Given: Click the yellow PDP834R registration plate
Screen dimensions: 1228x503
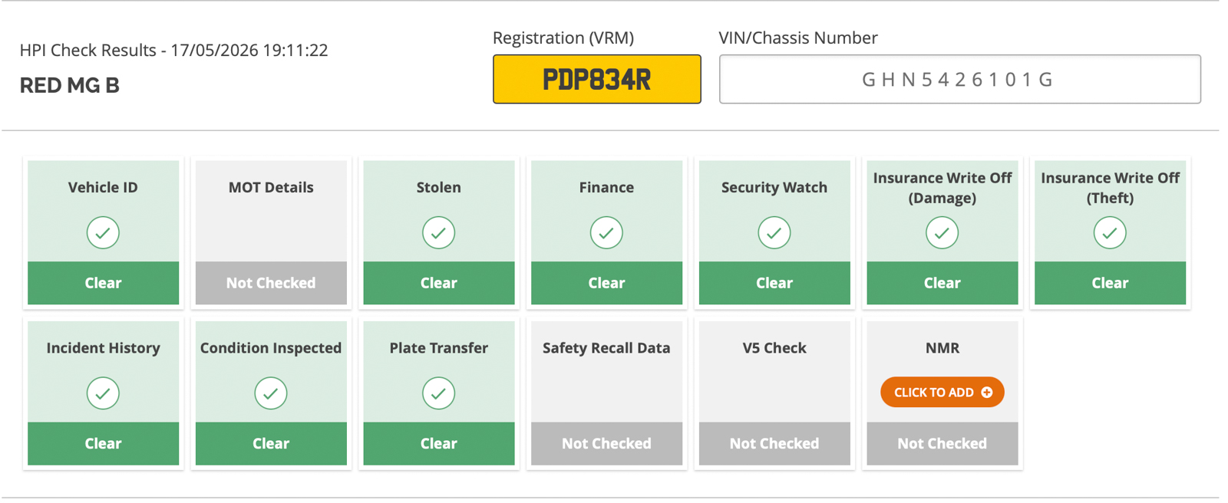Looking at the screenshot, I should coord(596,79).
